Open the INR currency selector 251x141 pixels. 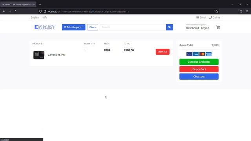point(44,18)
